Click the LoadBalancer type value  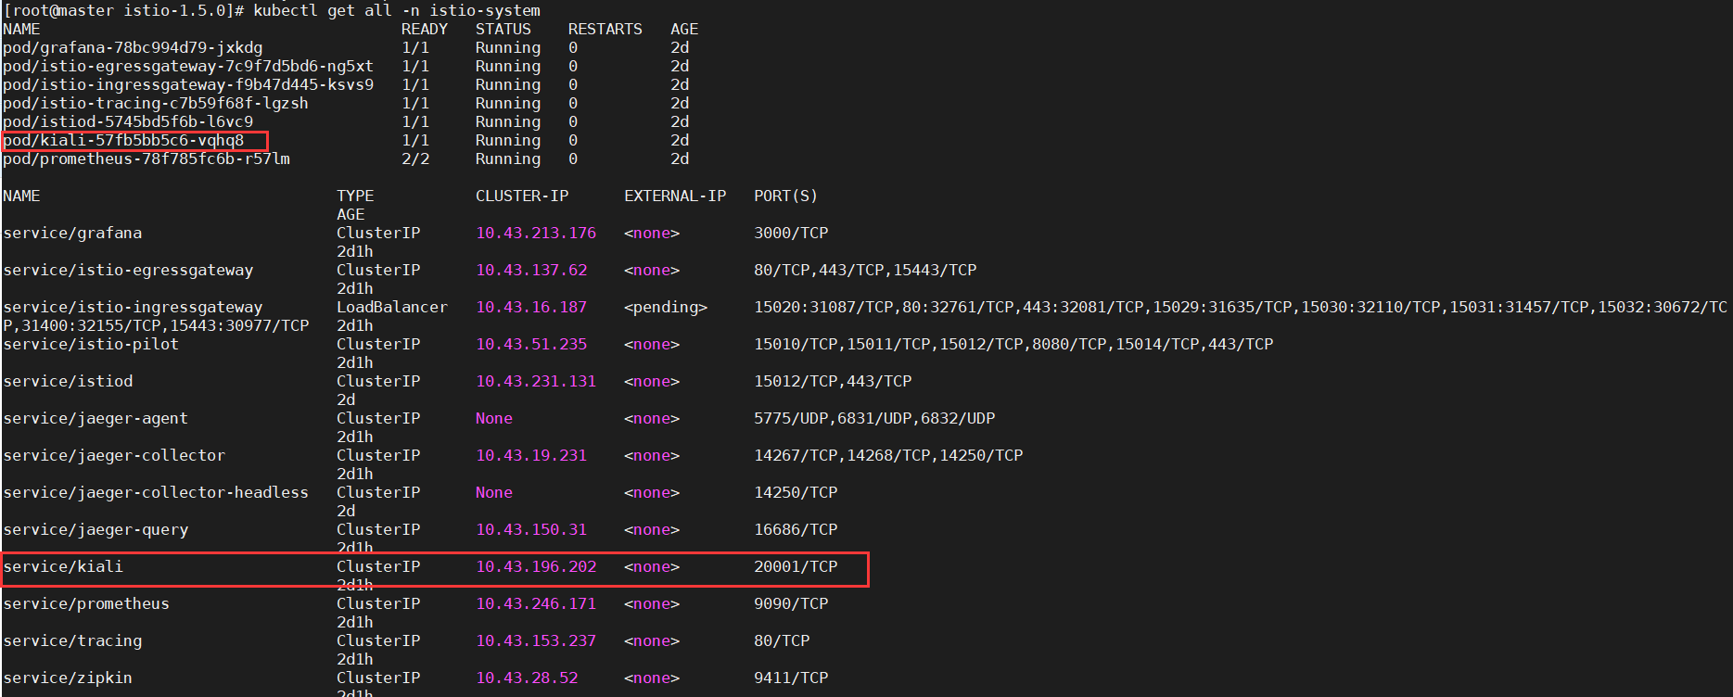point(392,308)
